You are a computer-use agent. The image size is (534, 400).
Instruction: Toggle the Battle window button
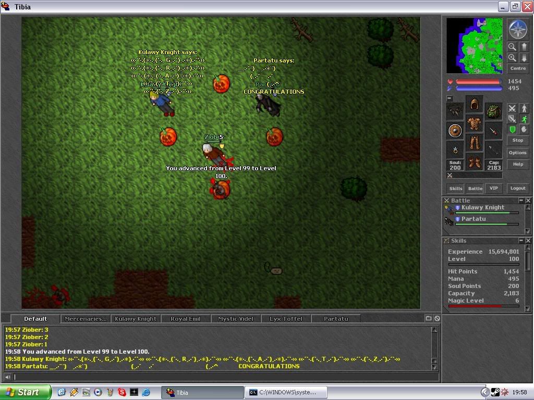(475, 189)
